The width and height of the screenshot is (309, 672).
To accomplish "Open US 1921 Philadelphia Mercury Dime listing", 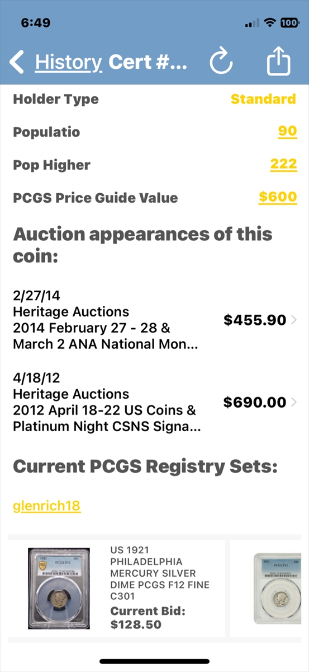I will [160, 567].
